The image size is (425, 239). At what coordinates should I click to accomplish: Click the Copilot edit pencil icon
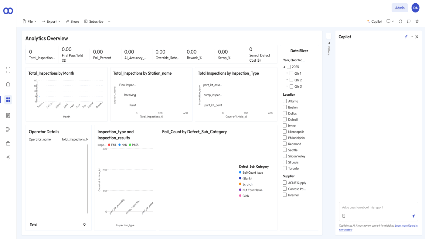tap(406, 36)
